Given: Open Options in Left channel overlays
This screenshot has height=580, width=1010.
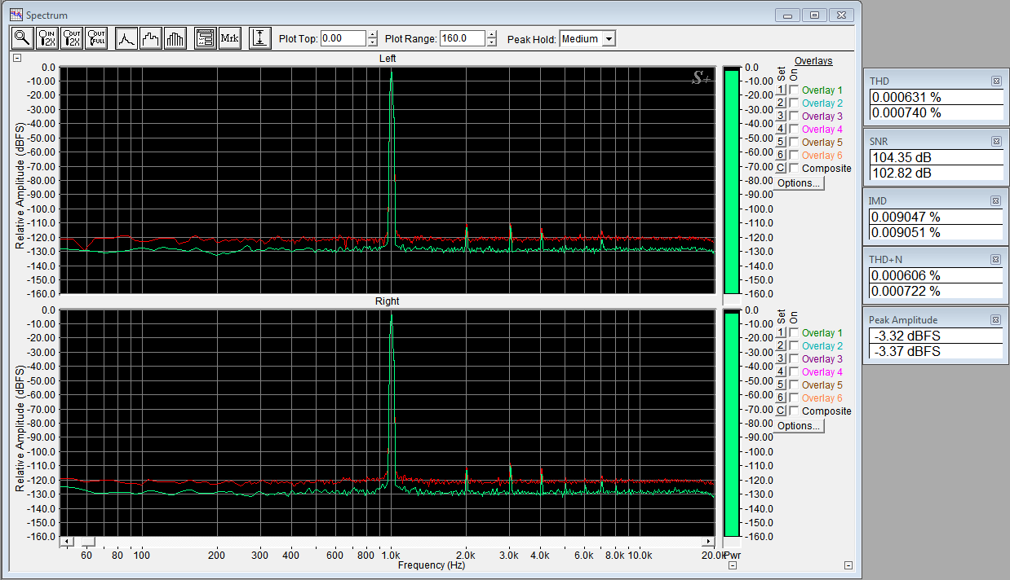Looking at the screenshot, I should [799, 183].
